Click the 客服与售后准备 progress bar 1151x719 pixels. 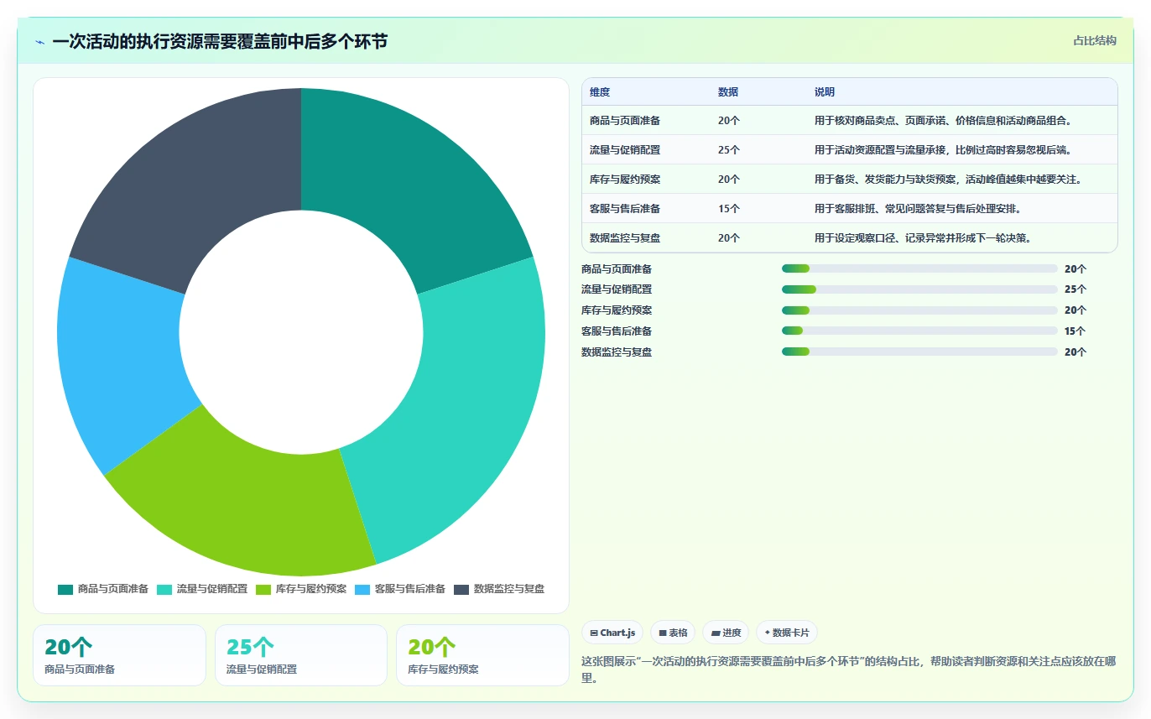(919, 331)
